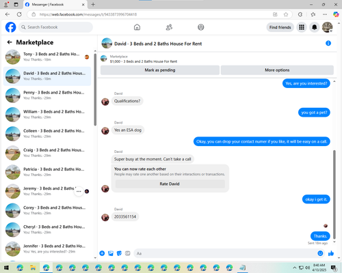The image size is (342, 273).
Task: Open browser extensions refresh-like icon
Action: click(x=300, y=14)
